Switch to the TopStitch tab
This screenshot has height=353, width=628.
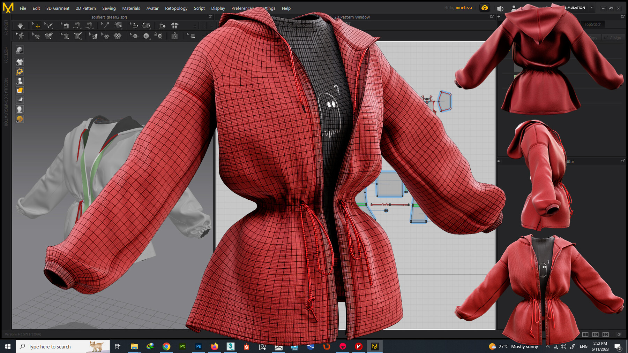(593, 24)
